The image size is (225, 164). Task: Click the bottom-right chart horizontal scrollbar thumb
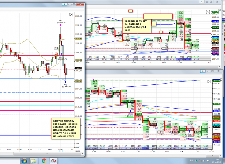(213, 155)
